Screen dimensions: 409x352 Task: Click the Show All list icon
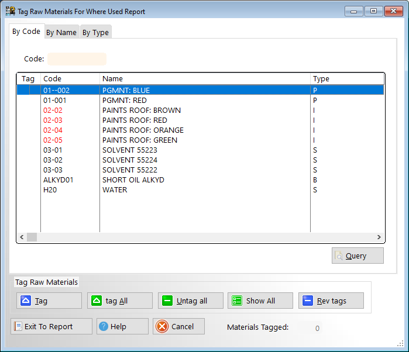point(236,301)
